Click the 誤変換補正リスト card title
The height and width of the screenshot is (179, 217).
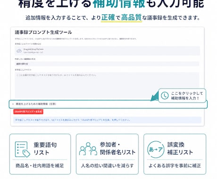(180, 148)
